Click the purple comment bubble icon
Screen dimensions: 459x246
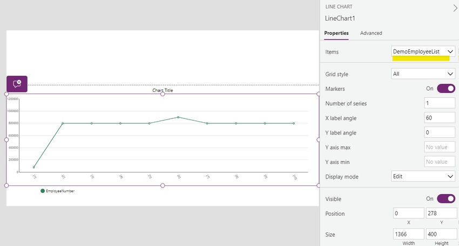tap(17, 84)
